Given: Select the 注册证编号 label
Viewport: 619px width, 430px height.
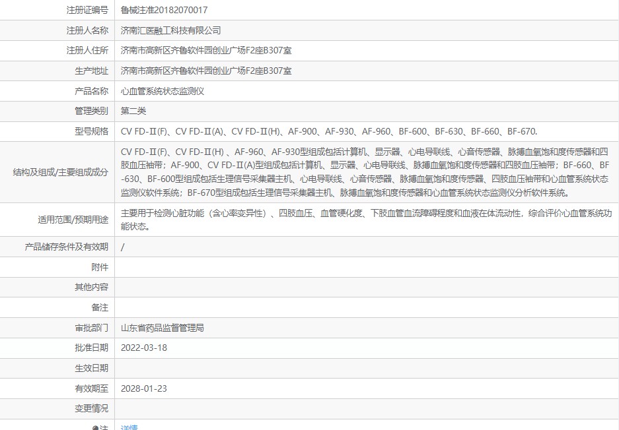Looking at the screenshot, I should [x=87, y=10].
